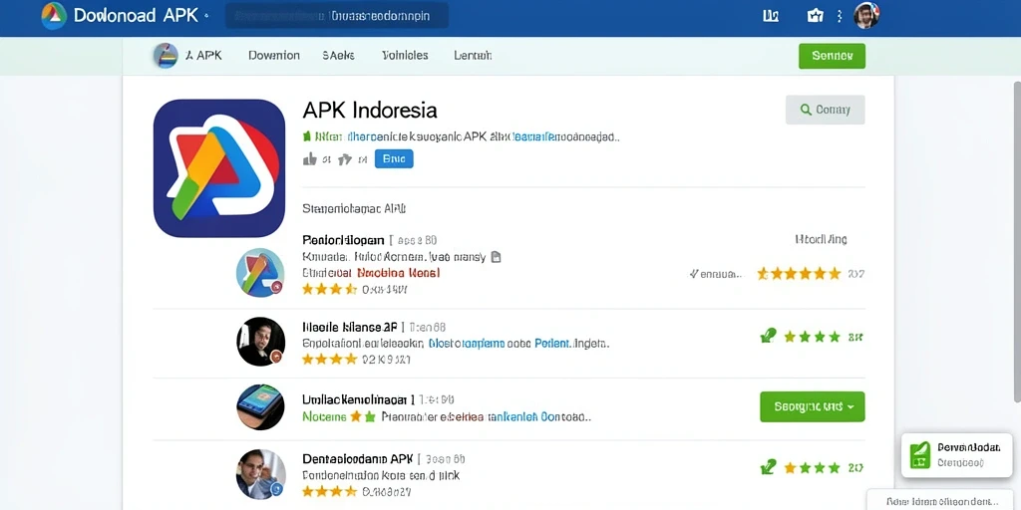Click the bars icon in the top header
The height and width of the screenshot is (510, 1021).
point(771,16)
